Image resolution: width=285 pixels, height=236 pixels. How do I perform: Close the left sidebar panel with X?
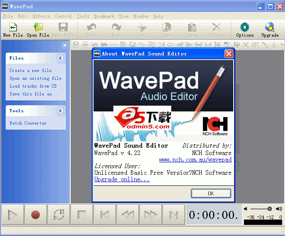[x=65, y=45]
